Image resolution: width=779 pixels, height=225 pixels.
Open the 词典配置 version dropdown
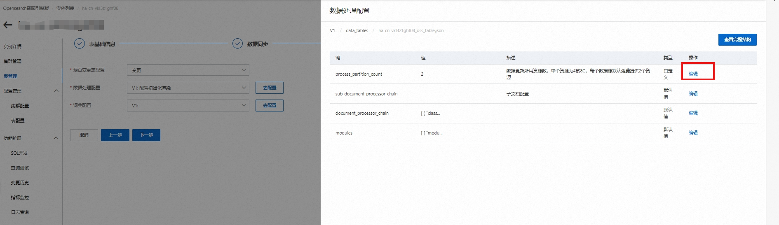(x=188, y=105)
